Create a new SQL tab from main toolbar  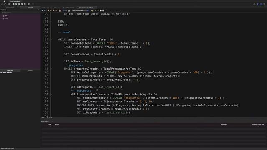coord(2,4)
